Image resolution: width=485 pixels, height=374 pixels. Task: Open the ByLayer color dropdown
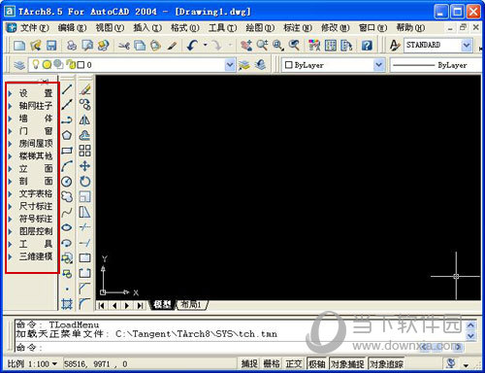coord(379,65)
